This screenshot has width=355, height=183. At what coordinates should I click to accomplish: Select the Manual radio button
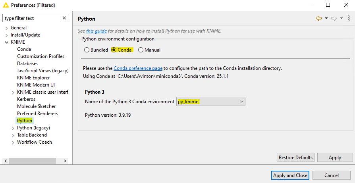pos(141,50)
